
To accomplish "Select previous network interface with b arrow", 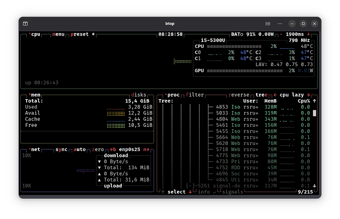I will click(112, 149).
